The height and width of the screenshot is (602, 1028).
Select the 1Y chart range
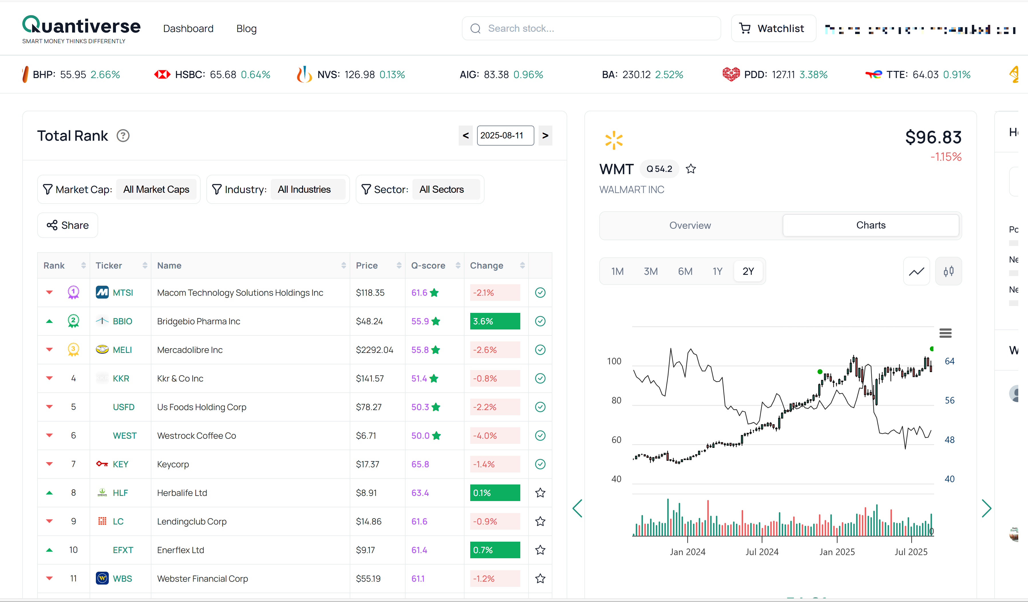point(717,271)
